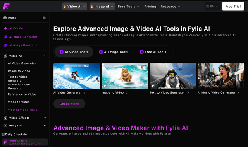This screenshot has width=248, height=147.
Task: Open AI Video Generator under Video AI section
Action: click(22, 63)
